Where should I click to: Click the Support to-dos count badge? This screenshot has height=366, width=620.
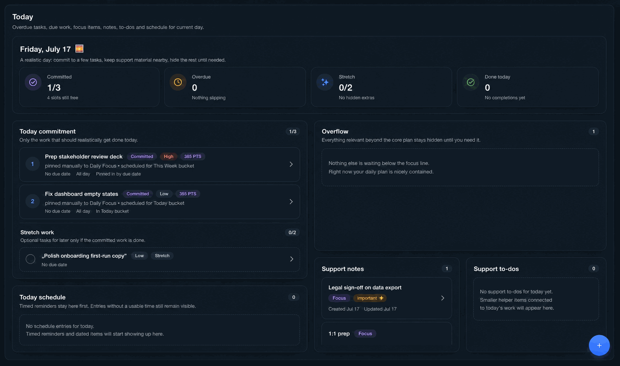click(593, 269)
